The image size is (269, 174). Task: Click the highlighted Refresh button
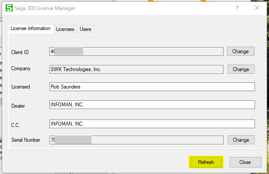pos(206,162)
